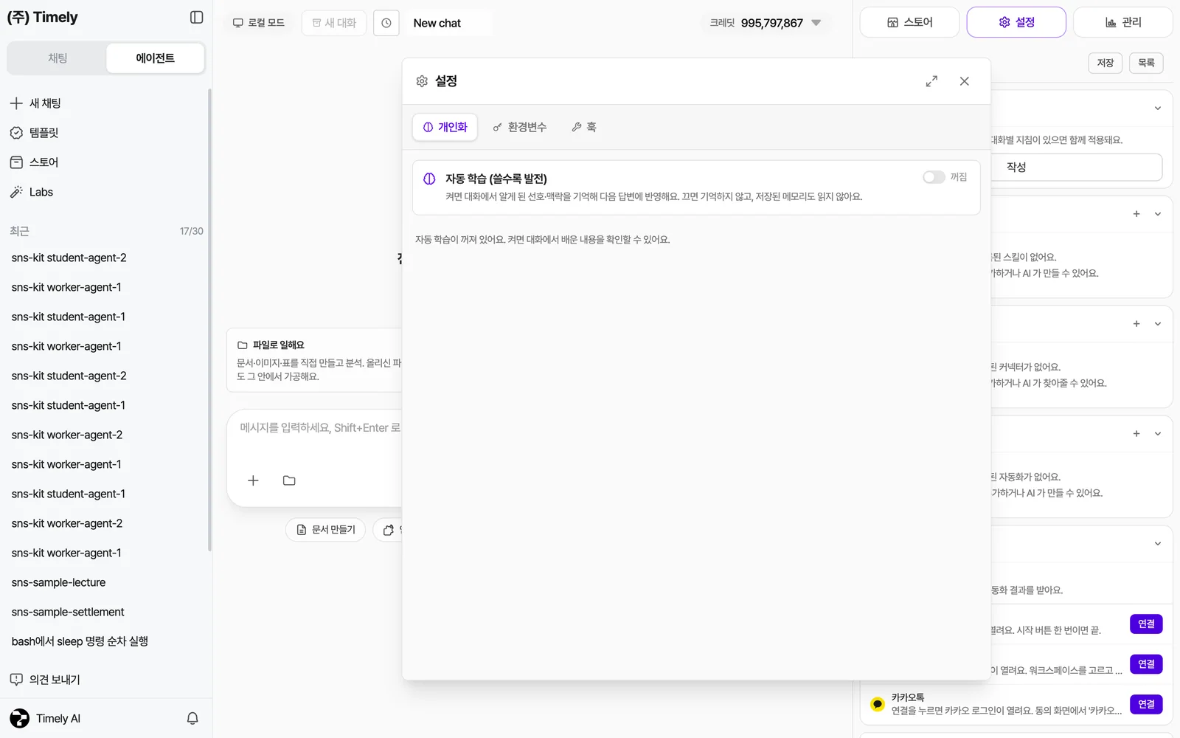Open sns-sample-lecture chat
The image size is (1180, 738).
58,583
